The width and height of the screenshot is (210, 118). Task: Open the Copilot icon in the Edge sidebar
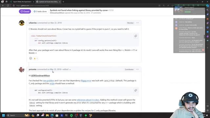click(208, 6)
